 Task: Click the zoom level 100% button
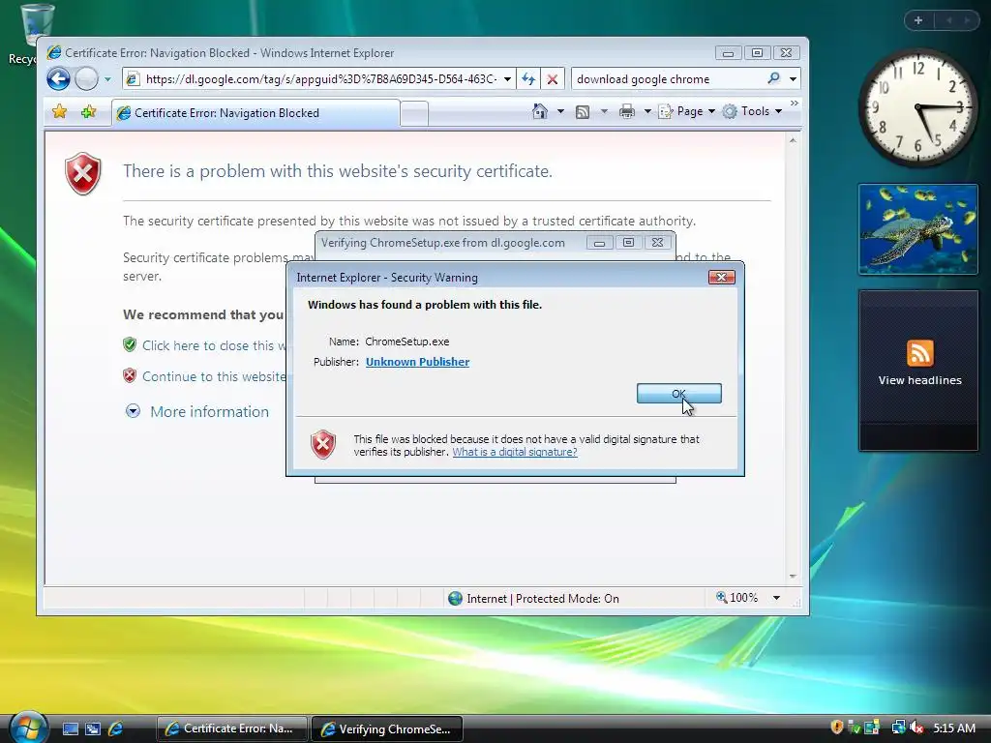736,598
